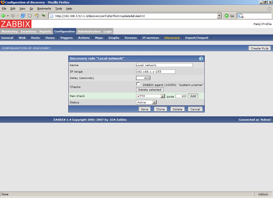The image size is (273, 198).
Task: Click the Name field containing Local network
Action: point(164,65)
